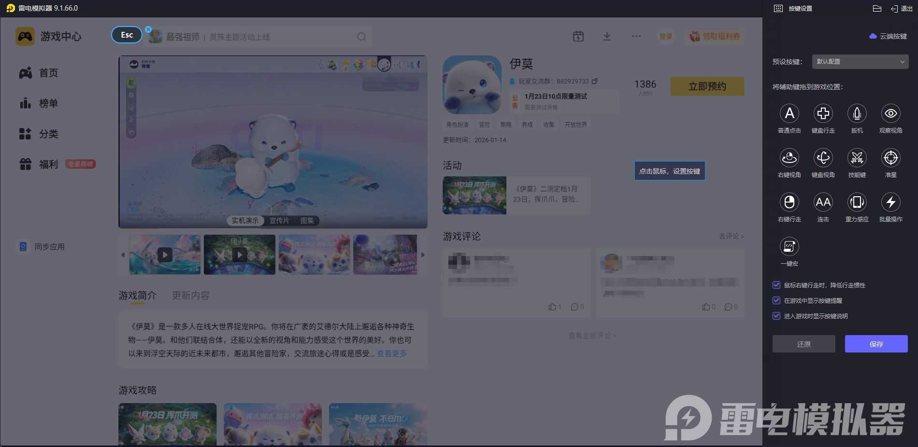Click the 还原 restore button

[x=804, y=344]
